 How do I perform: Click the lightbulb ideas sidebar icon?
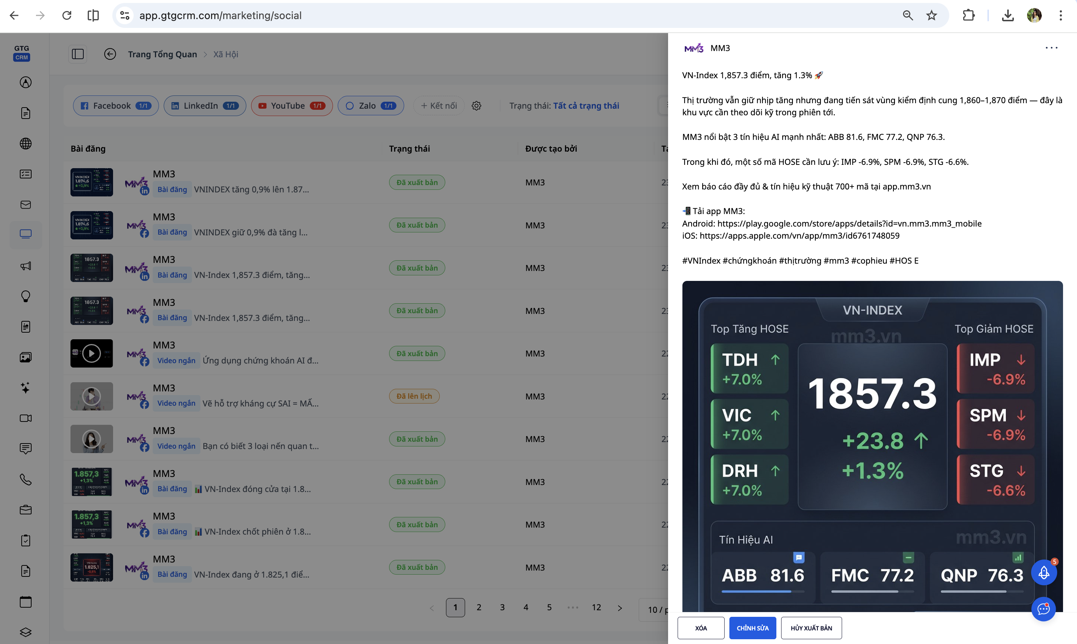26,296
